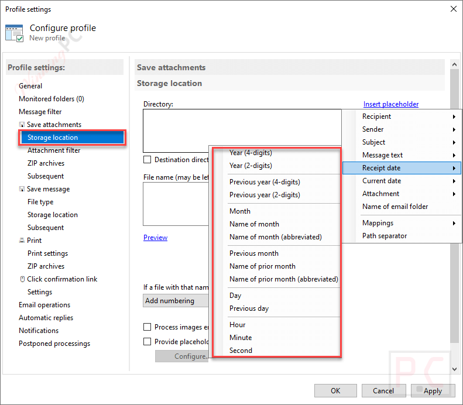Choose Name of month (abbreviated)
The height and width of the screenshot is (405, 463).
[275, 237]
